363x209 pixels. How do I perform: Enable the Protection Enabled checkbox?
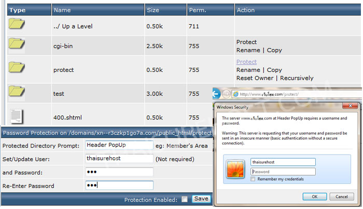[185, 199]
